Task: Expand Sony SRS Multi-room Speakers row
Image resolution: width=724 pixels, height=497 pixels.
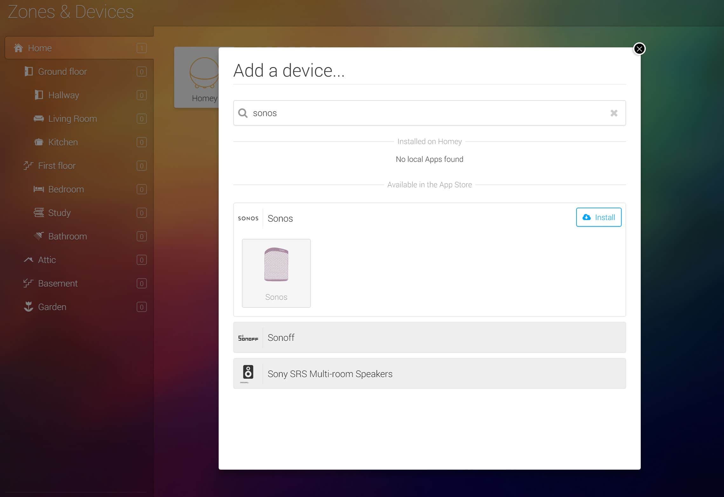Action: point(429,374)
